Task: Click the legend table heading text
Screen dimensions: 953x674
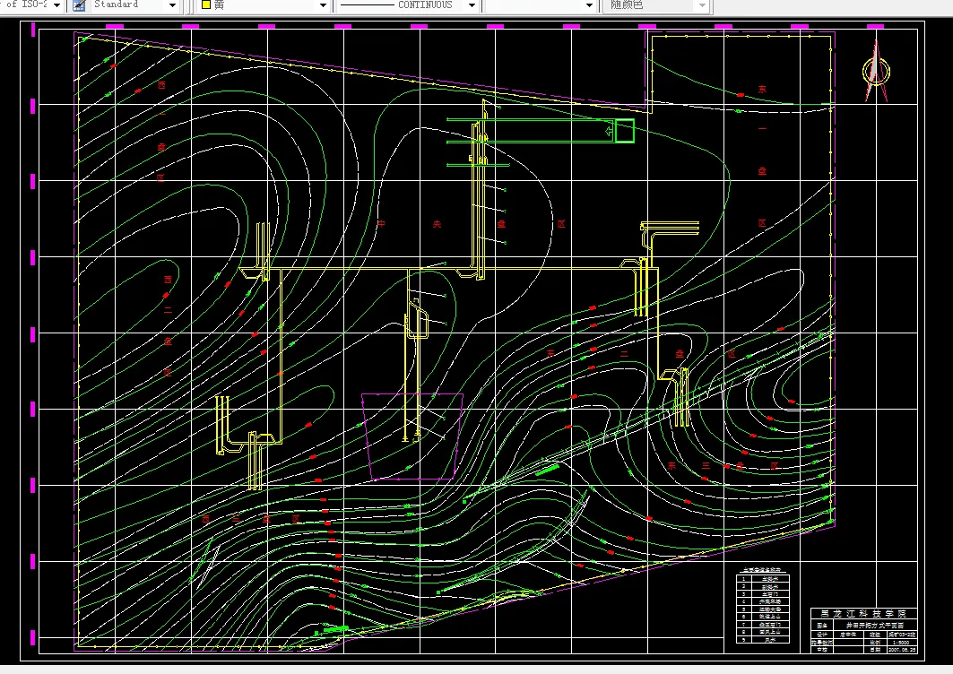Action: click(762, 570)
